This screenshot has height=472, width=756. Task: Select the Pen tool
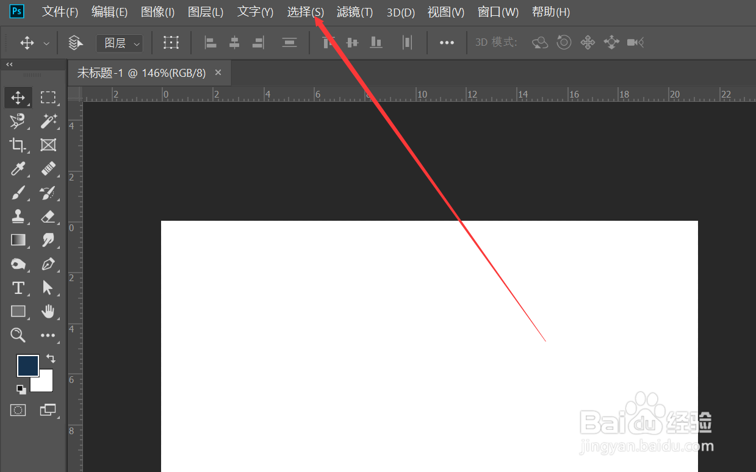click(48, 264)
